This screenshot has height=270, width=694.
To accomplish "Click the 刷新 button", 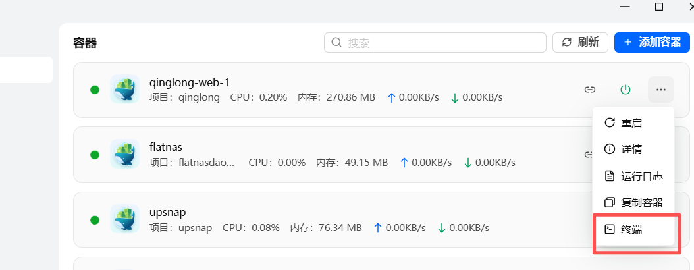I will (580, 42).
